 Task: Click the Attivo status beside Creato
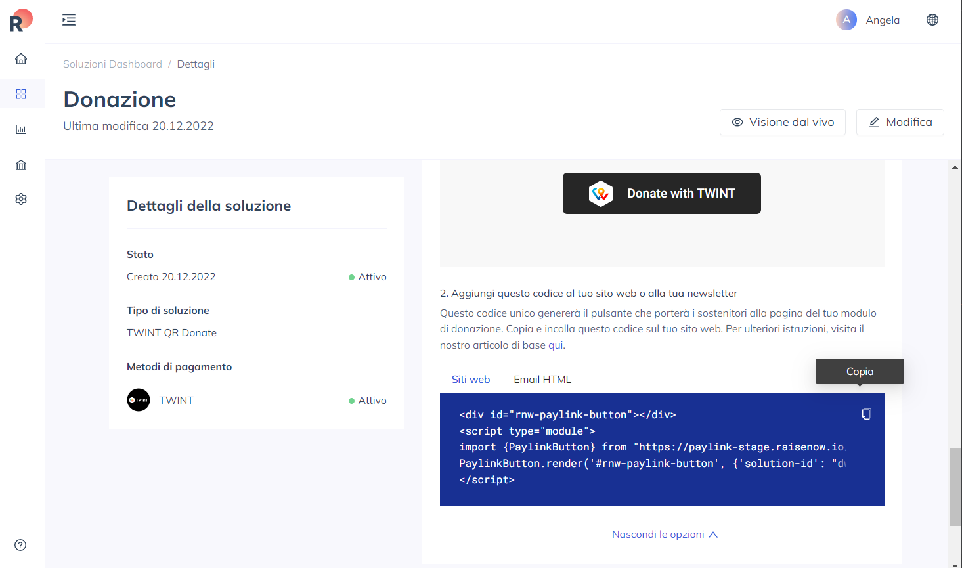pyautogui.click(x=368, y=277)
